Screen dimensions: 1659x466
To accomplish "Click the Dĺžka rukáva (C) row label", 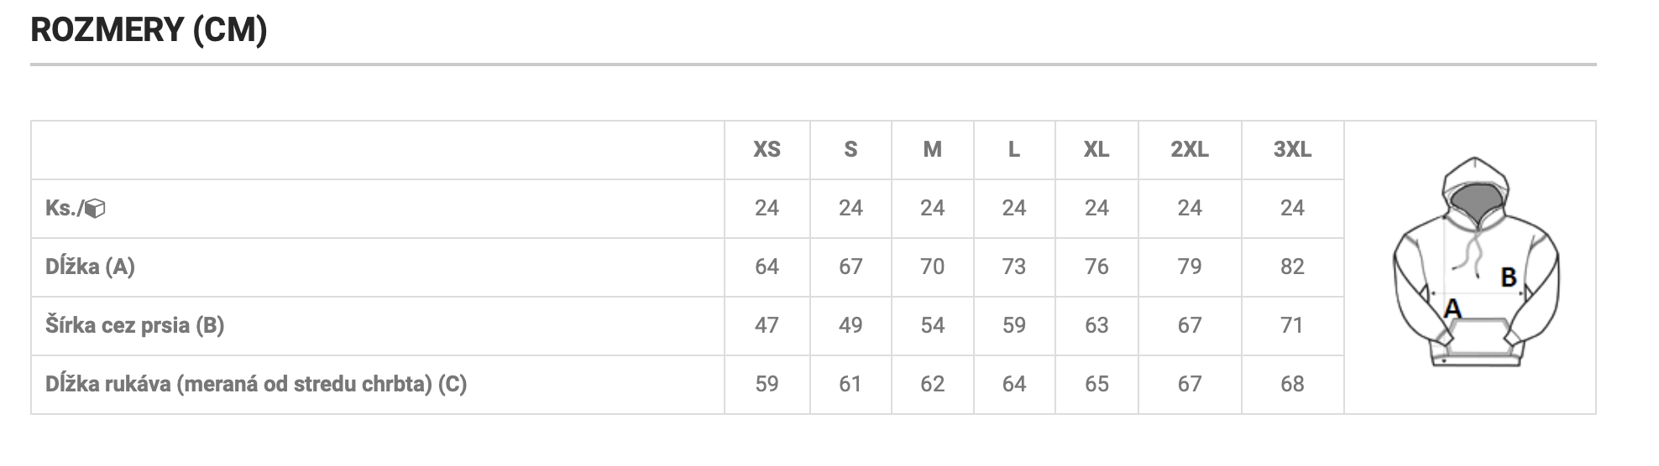I will [256, 384].
